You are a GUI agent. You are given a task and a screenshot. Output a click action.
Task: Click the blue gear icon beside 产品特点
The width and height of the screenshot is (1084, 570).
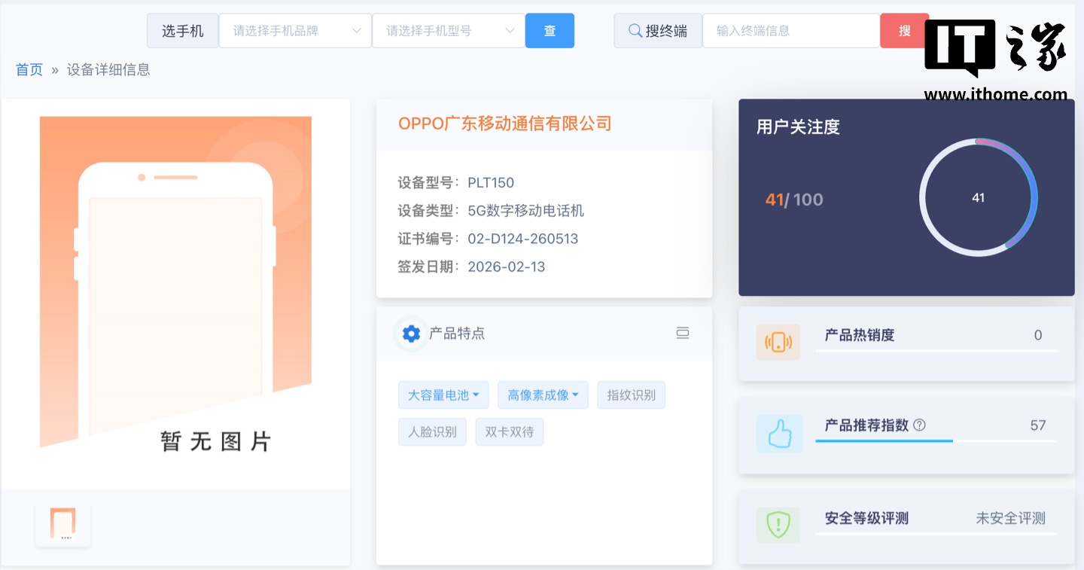pos(411,334)
